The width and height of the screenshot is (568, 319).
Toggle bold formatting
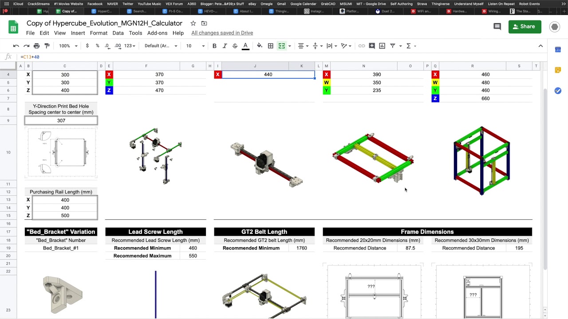click(x=214, y=46)
